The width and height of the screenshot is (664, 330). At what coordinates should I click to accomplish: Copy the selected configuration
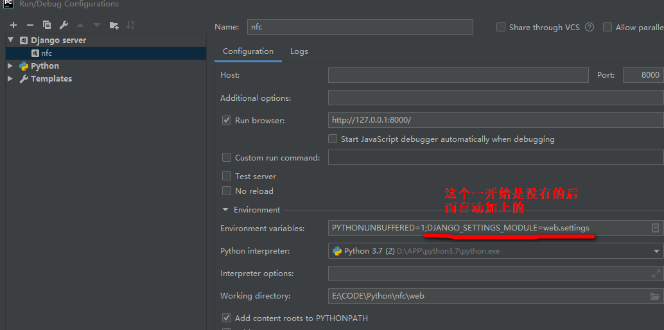[x=47, y=25]
